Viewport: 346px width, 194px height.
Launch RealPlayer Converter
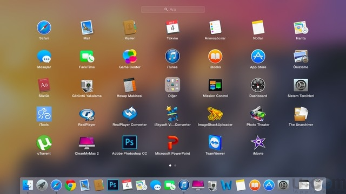[x=130, y=114]
